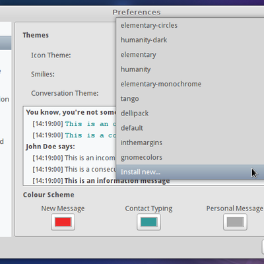Choose the default theme entry

click(190, 128)
